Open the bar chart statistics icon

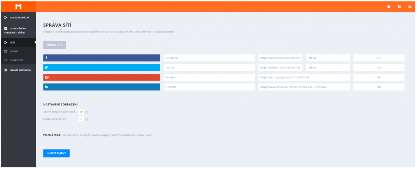point(410,7)
